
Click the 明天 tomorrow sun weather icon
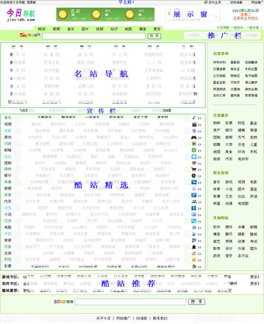pos(96,14)
